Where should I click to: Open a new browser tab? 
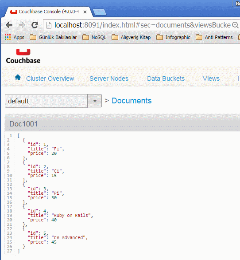(100, 12)
